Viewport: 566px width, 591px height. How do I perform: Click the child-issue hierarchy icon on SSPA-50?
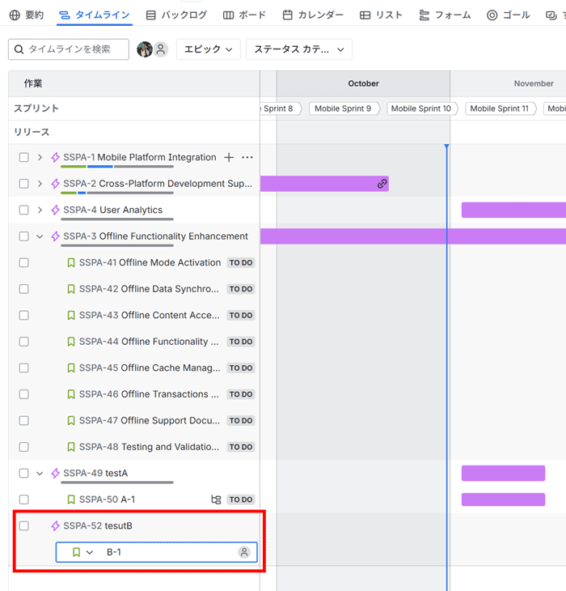click(216, 500)
